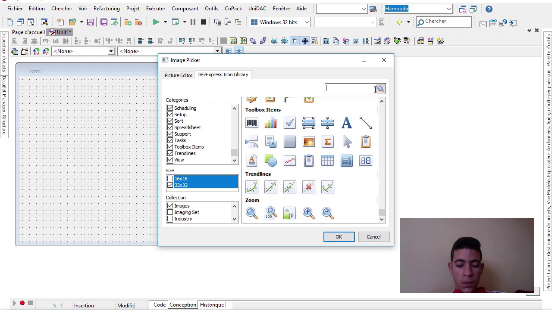Viewport: 552px width, 310px height.
Task: Select the bar chart icon in Toolbox Items
Action: [270, 123]
